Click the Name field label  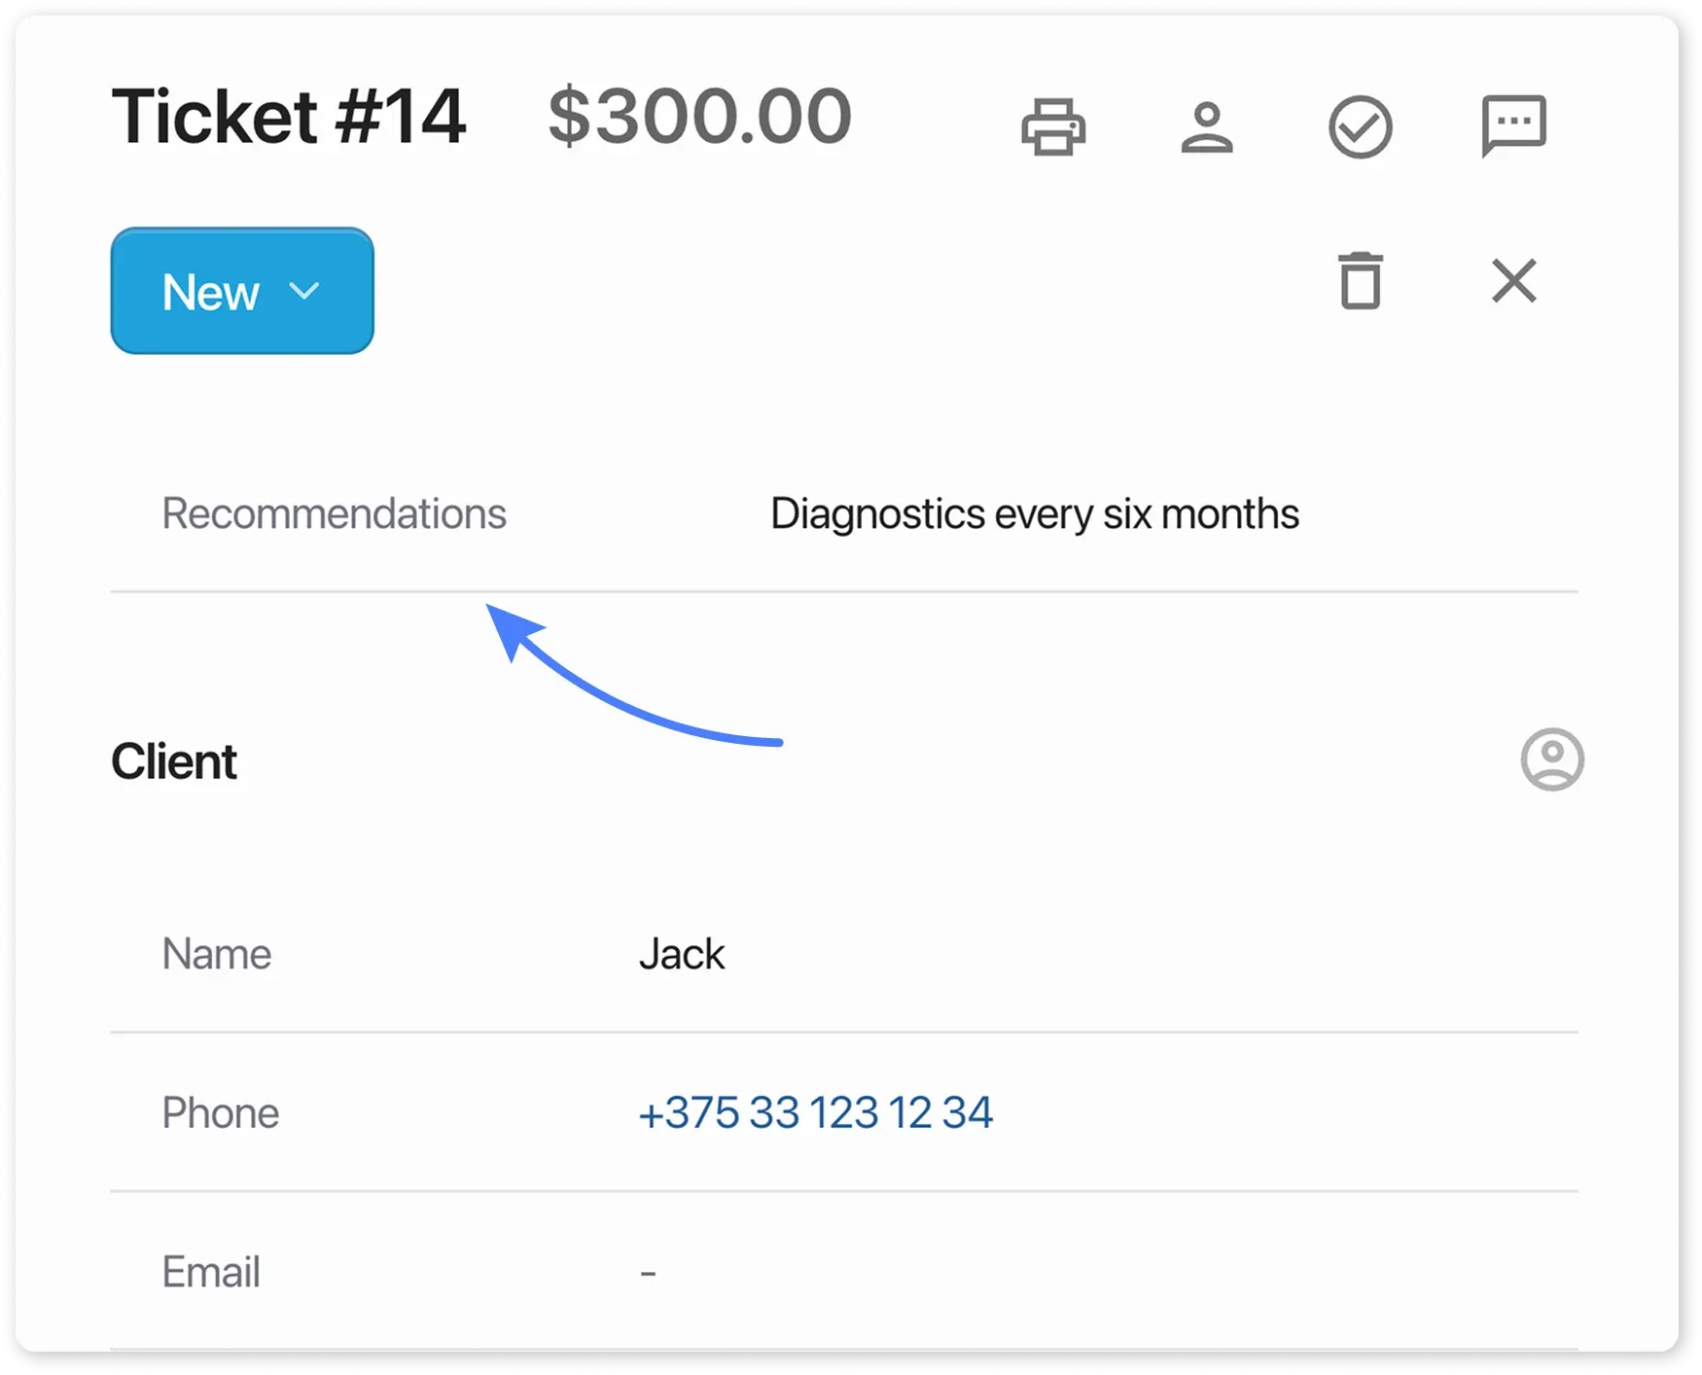click(x=216, y=954)
